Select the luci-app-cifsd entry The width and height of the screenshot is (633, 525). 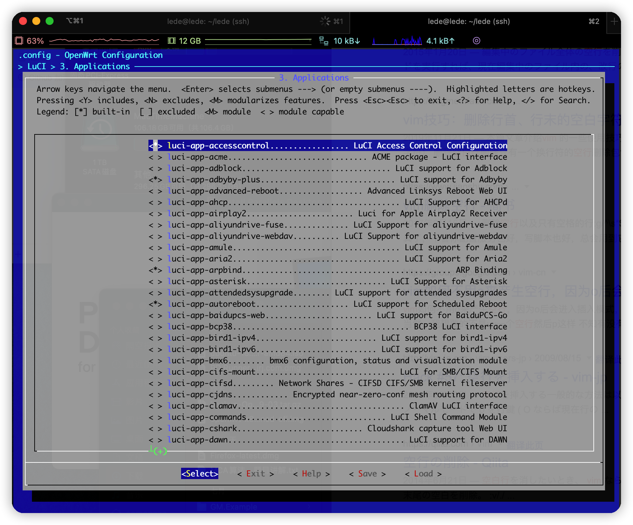coord(328,383)
